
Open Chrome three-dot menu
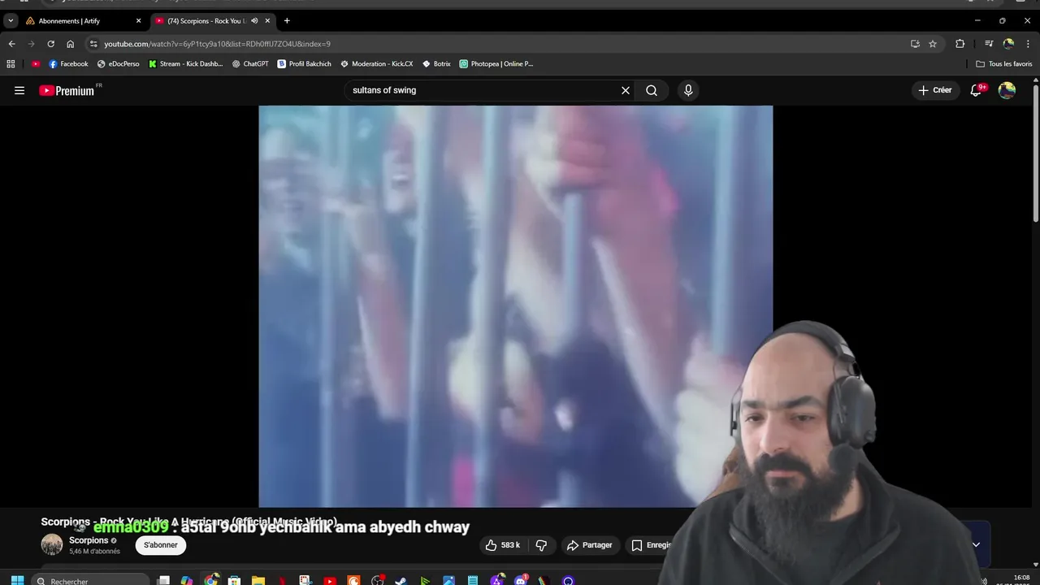(x=1029, y=44)
